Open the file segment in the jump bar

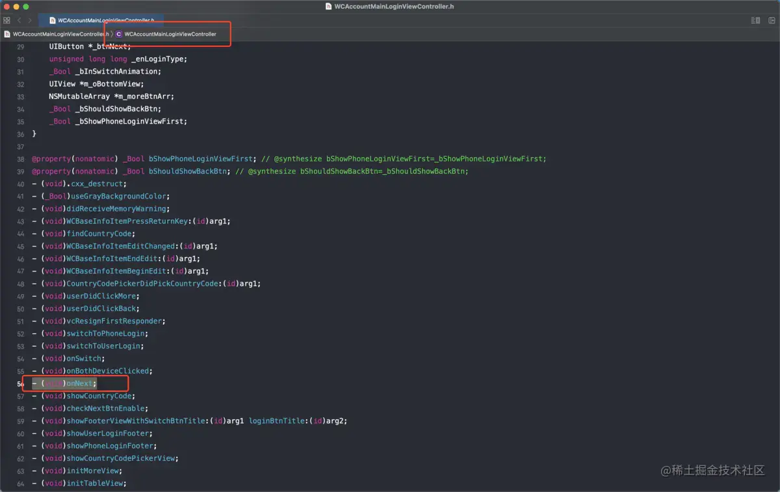[x=57, y=34]
